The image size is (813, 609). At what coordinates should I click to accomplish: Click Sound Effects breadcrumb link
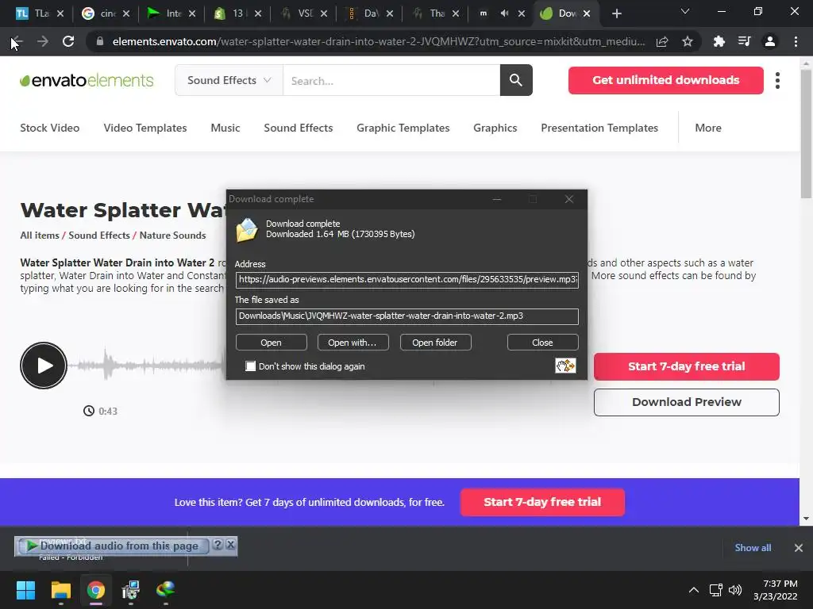pos(99,235)
